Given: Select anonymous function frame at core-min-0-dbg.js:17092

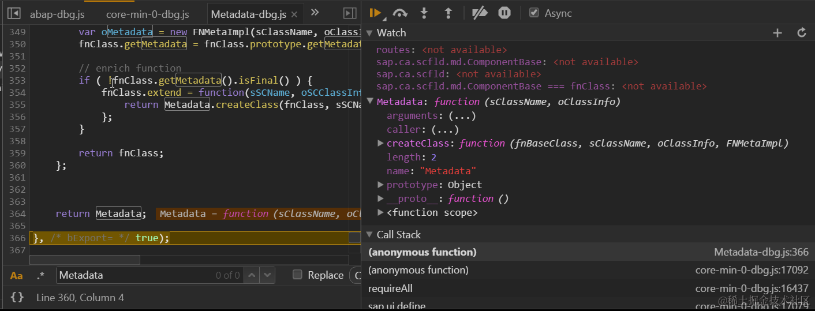Looking at the screenshot, I should click(588, 270).
